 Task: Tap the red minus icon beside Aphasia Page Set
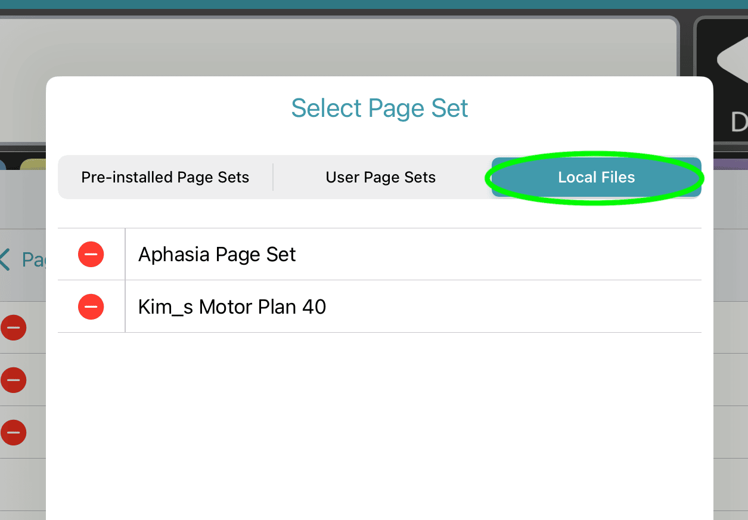[91, 254]
